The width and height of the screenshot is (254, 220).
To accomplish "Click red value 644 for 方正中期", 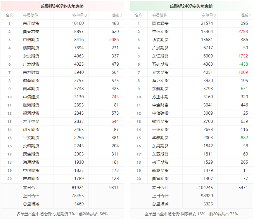I will 115,121.
